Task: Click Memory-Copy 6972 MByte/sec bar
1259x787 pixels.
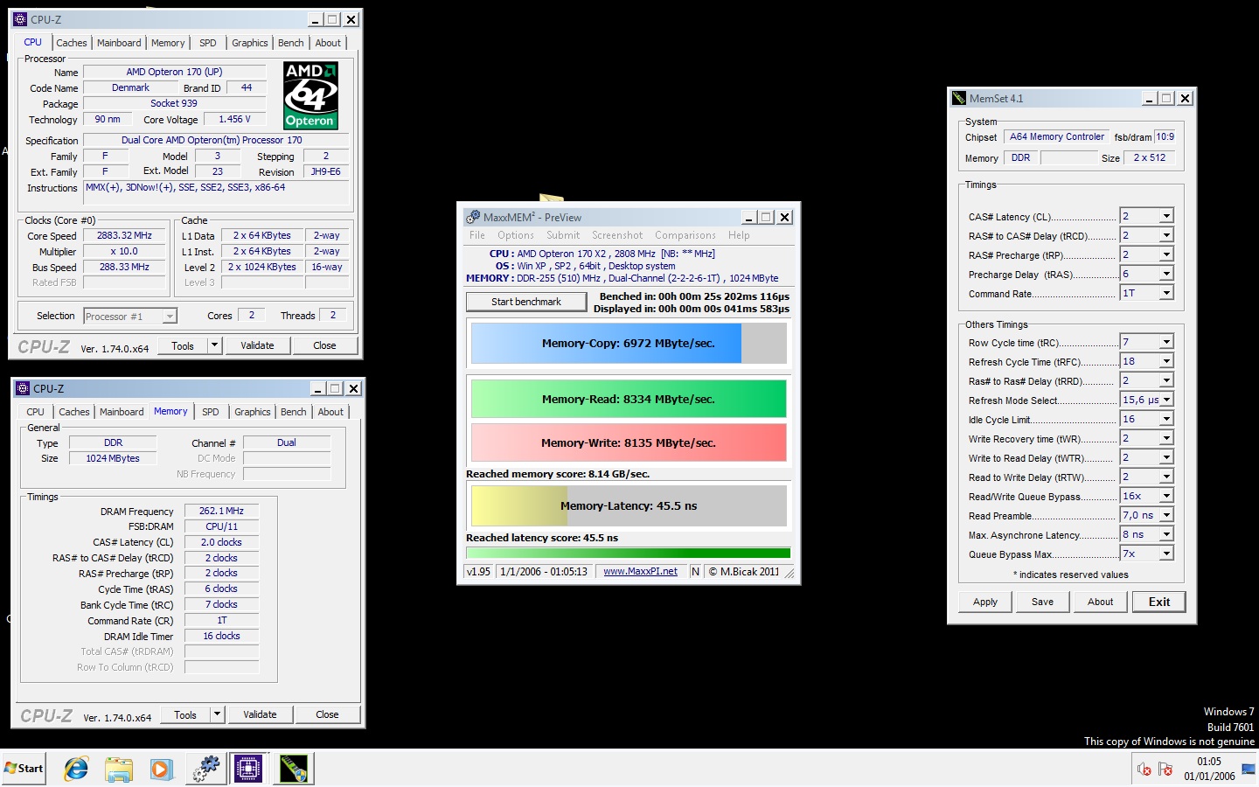Action: [x=629, y=344]
